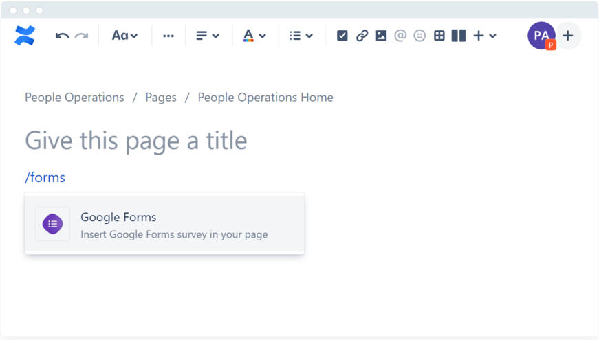599x340 pixels.
Task: Open the text alignment dropdown
Action: point(208,36)
